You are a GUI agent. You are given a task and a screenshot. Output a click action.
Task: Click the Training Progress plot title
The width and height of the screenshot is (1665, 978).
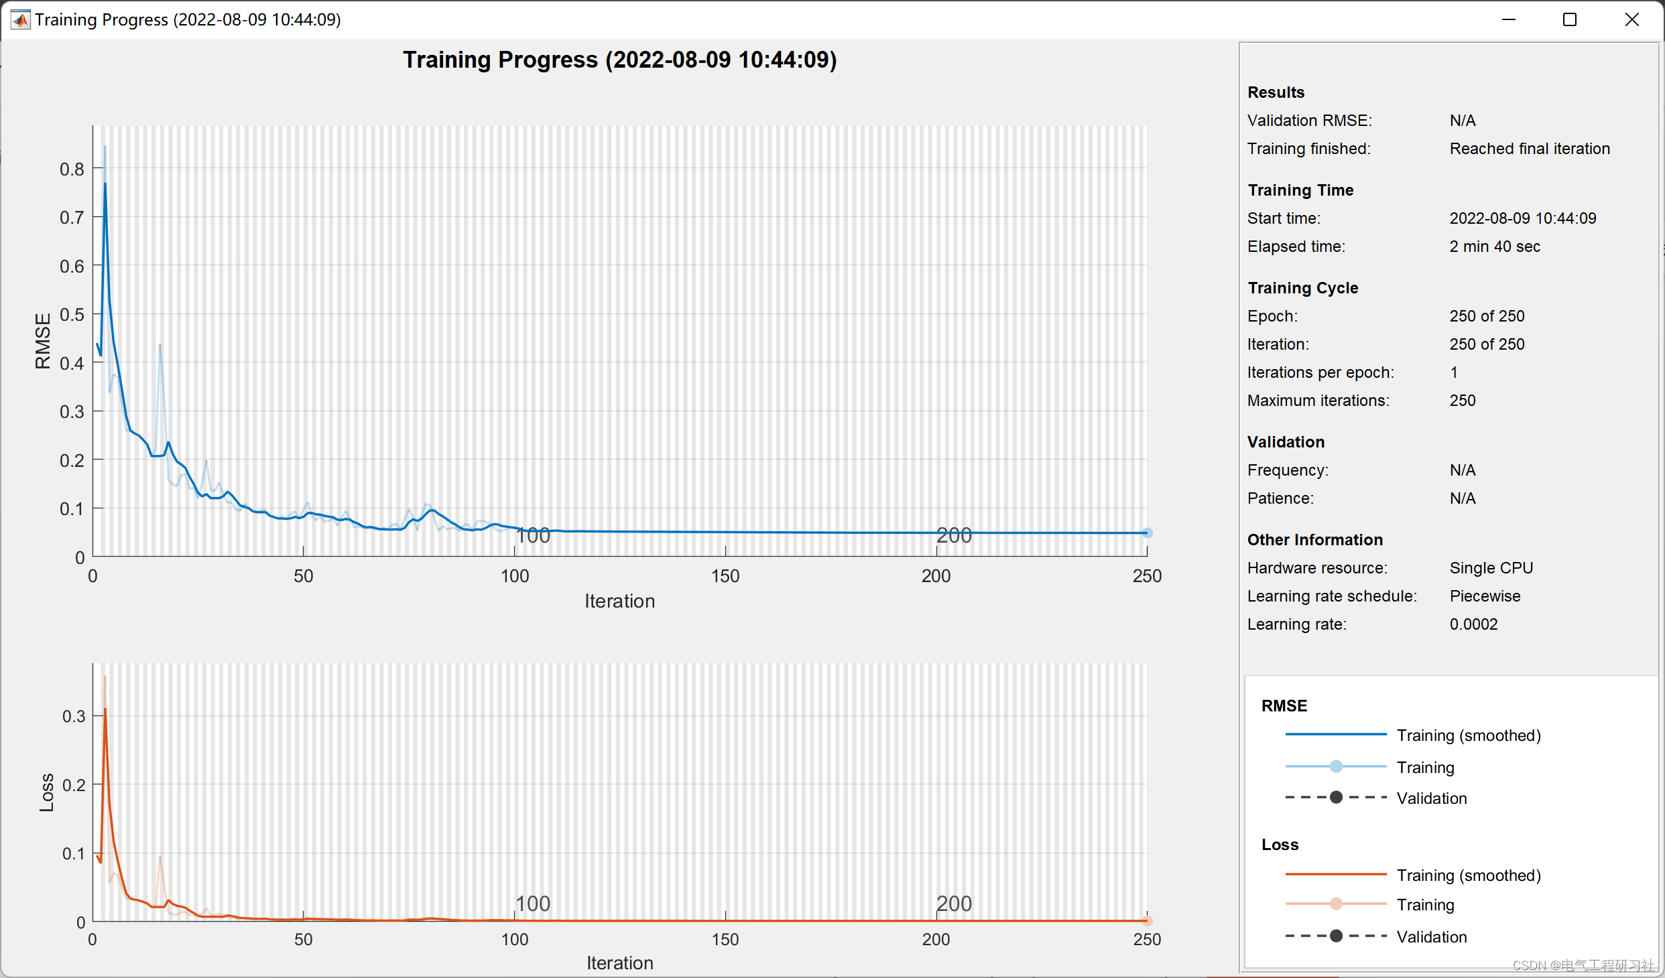click(619, 60)
